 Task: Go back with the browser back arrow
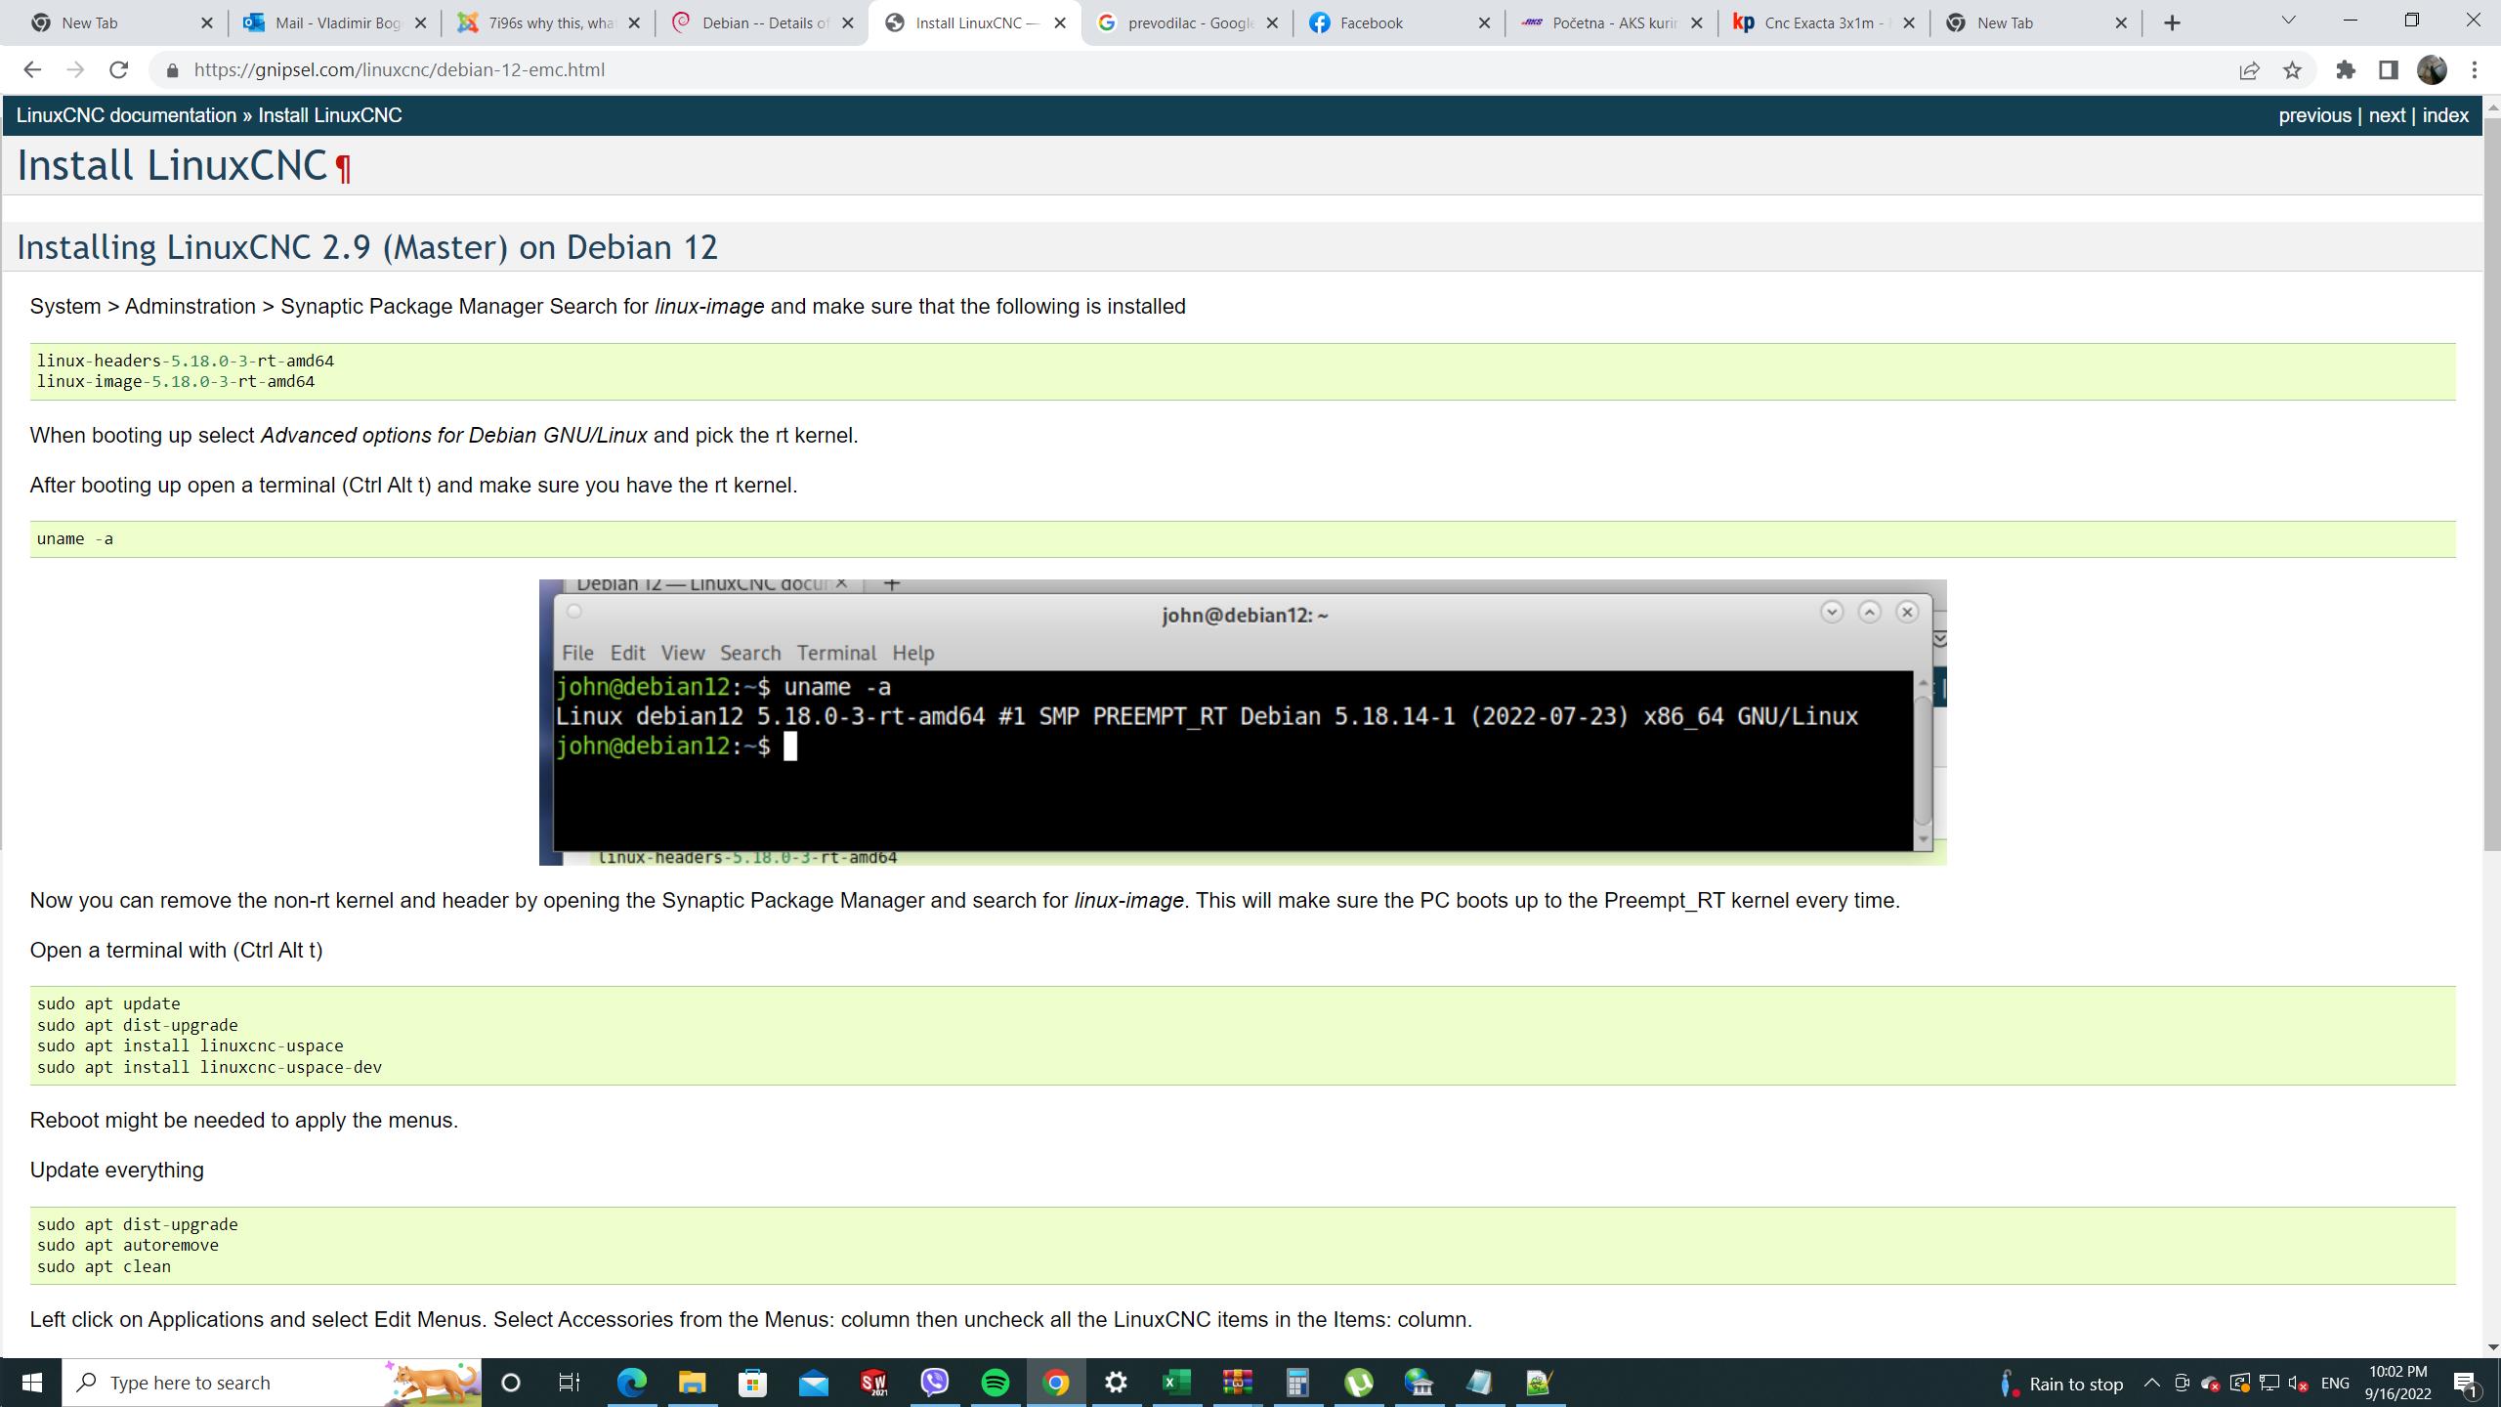32,69
